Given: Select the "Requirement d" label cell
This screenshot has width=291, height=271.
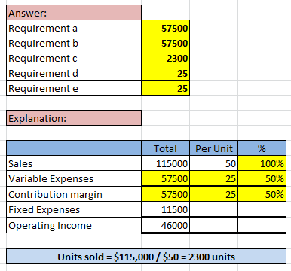Looking at the screenshot, I should click(x=74, y=73).
